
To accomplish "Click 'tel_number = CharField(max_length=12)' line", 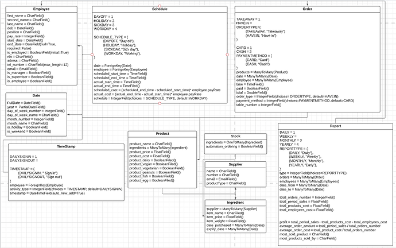I will [38, 65].
